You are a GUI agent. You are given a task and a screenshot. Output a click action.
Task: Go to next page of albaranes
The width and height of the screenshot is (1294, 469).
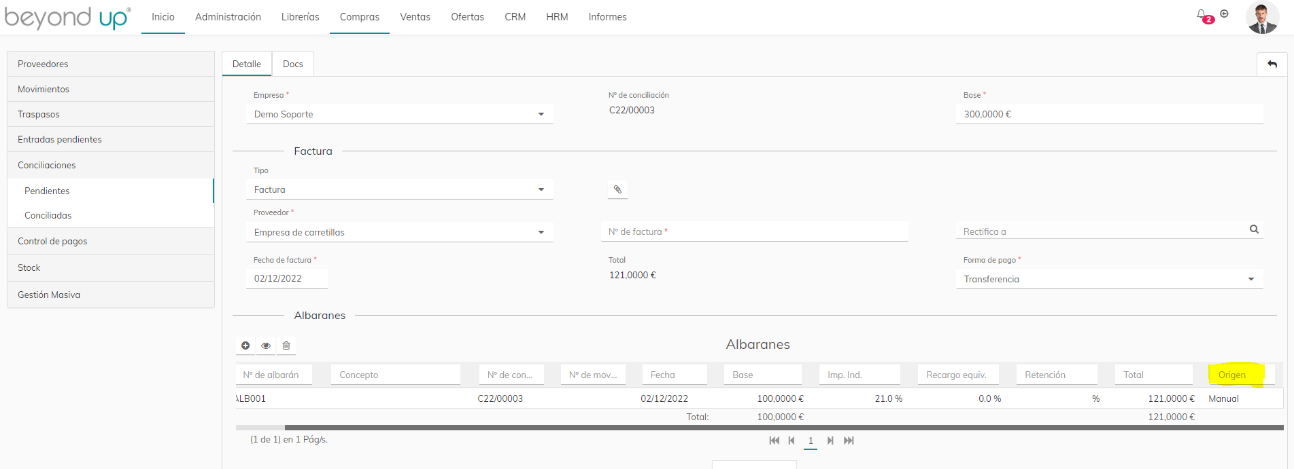pyautogui.click(x=830, y=440)
